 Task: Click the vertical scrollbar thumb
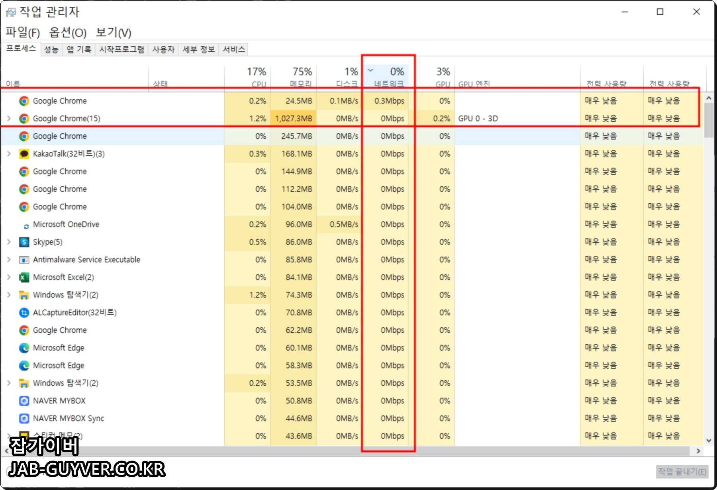[709, 120]
